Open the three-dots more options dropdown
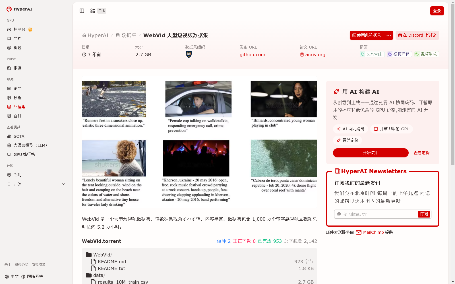This screenshot has width=455, height=284. (389, 35)
